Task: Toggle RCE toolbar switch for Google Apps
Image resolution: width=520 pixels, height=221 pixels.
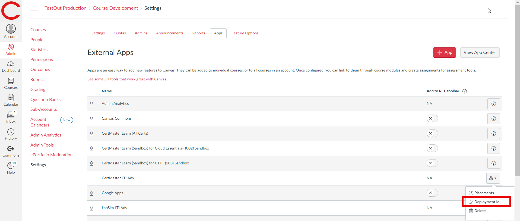Action: coord(432,193)
